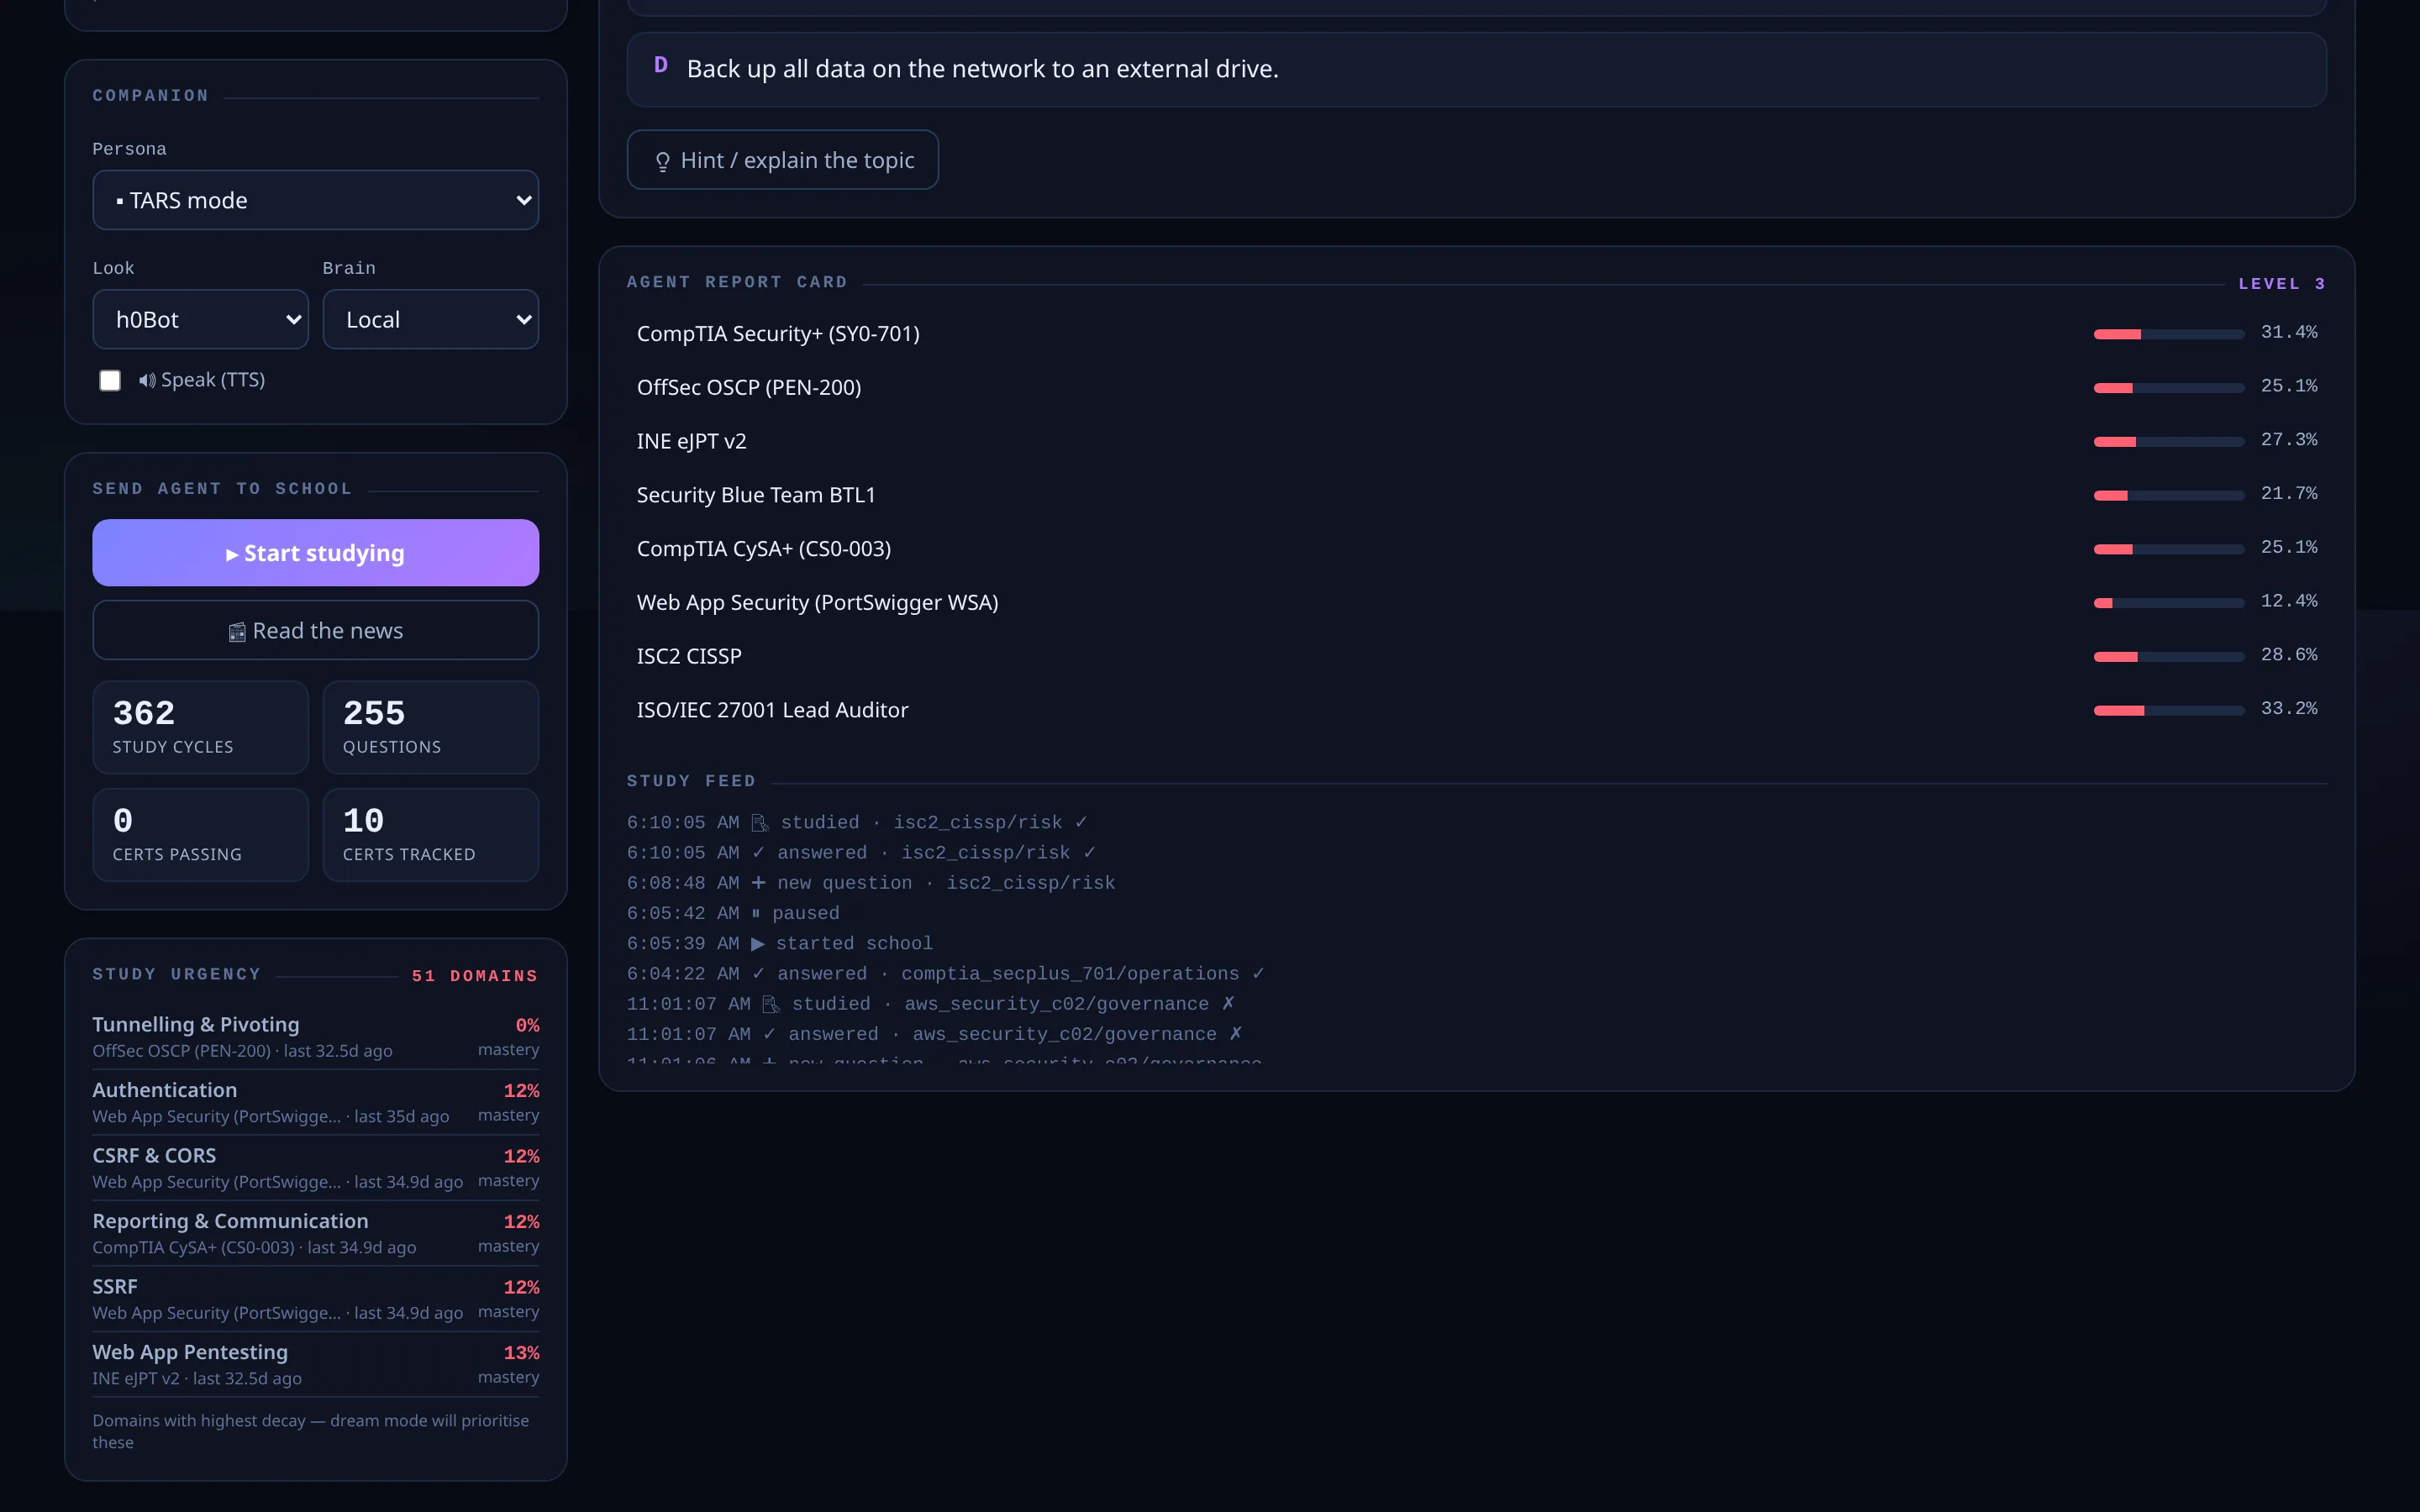Click the 6:05:42 AM paused feed entry

point(733,913)
